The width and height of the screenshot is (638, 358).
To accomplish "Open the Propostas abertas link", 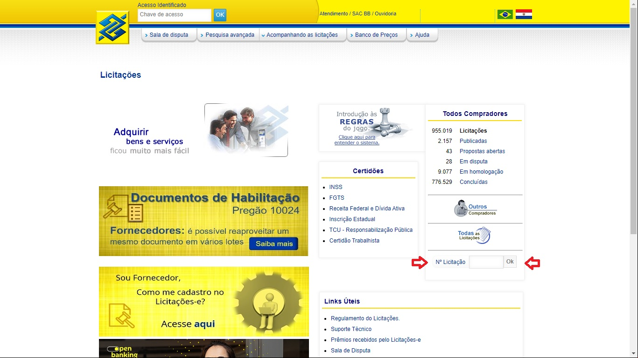I will tap(482, 151).
